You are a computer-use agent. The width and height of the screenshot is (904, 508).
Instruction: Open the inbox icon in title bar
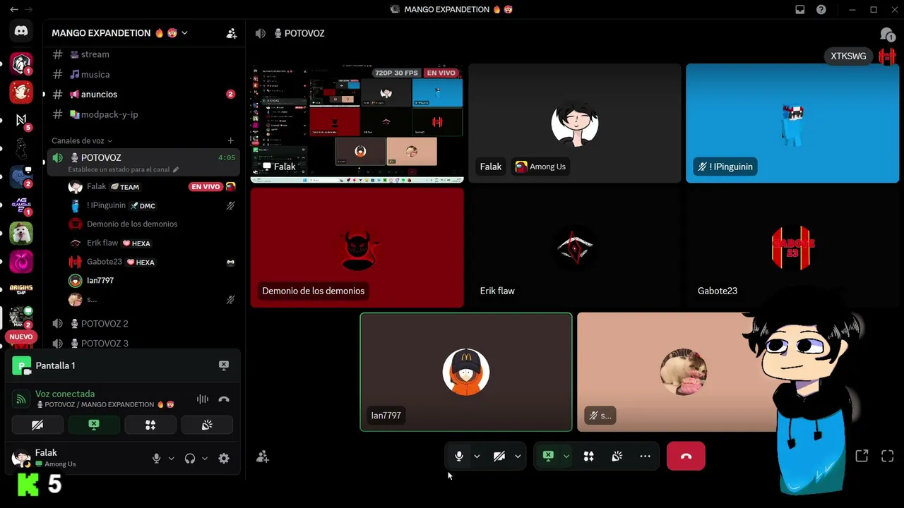[x=800, y=9]
